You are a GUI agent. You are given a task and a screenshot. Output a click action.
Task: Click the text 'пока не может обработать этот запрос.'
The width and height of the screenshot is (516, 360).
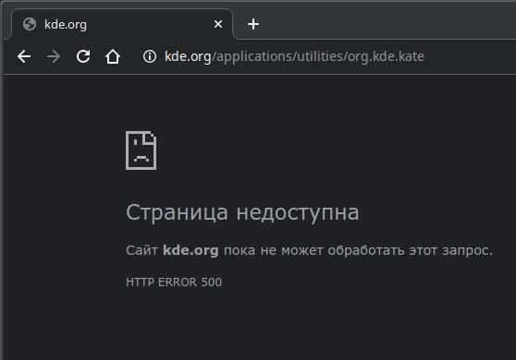pyautogui.click(x=358, y=250)
